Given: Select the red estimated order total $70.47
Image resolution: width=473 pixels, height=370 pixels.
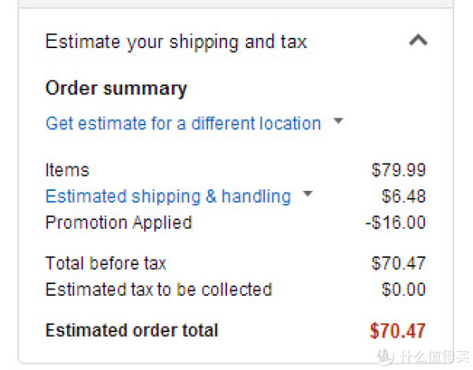Looking at the screenshot, I should pos(397,331).
